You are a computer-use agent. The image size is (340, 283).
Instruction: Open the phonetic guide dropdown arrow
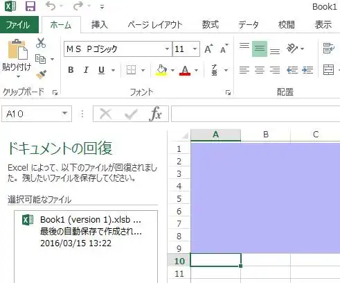pyautogui.click(x=226, y=70)
